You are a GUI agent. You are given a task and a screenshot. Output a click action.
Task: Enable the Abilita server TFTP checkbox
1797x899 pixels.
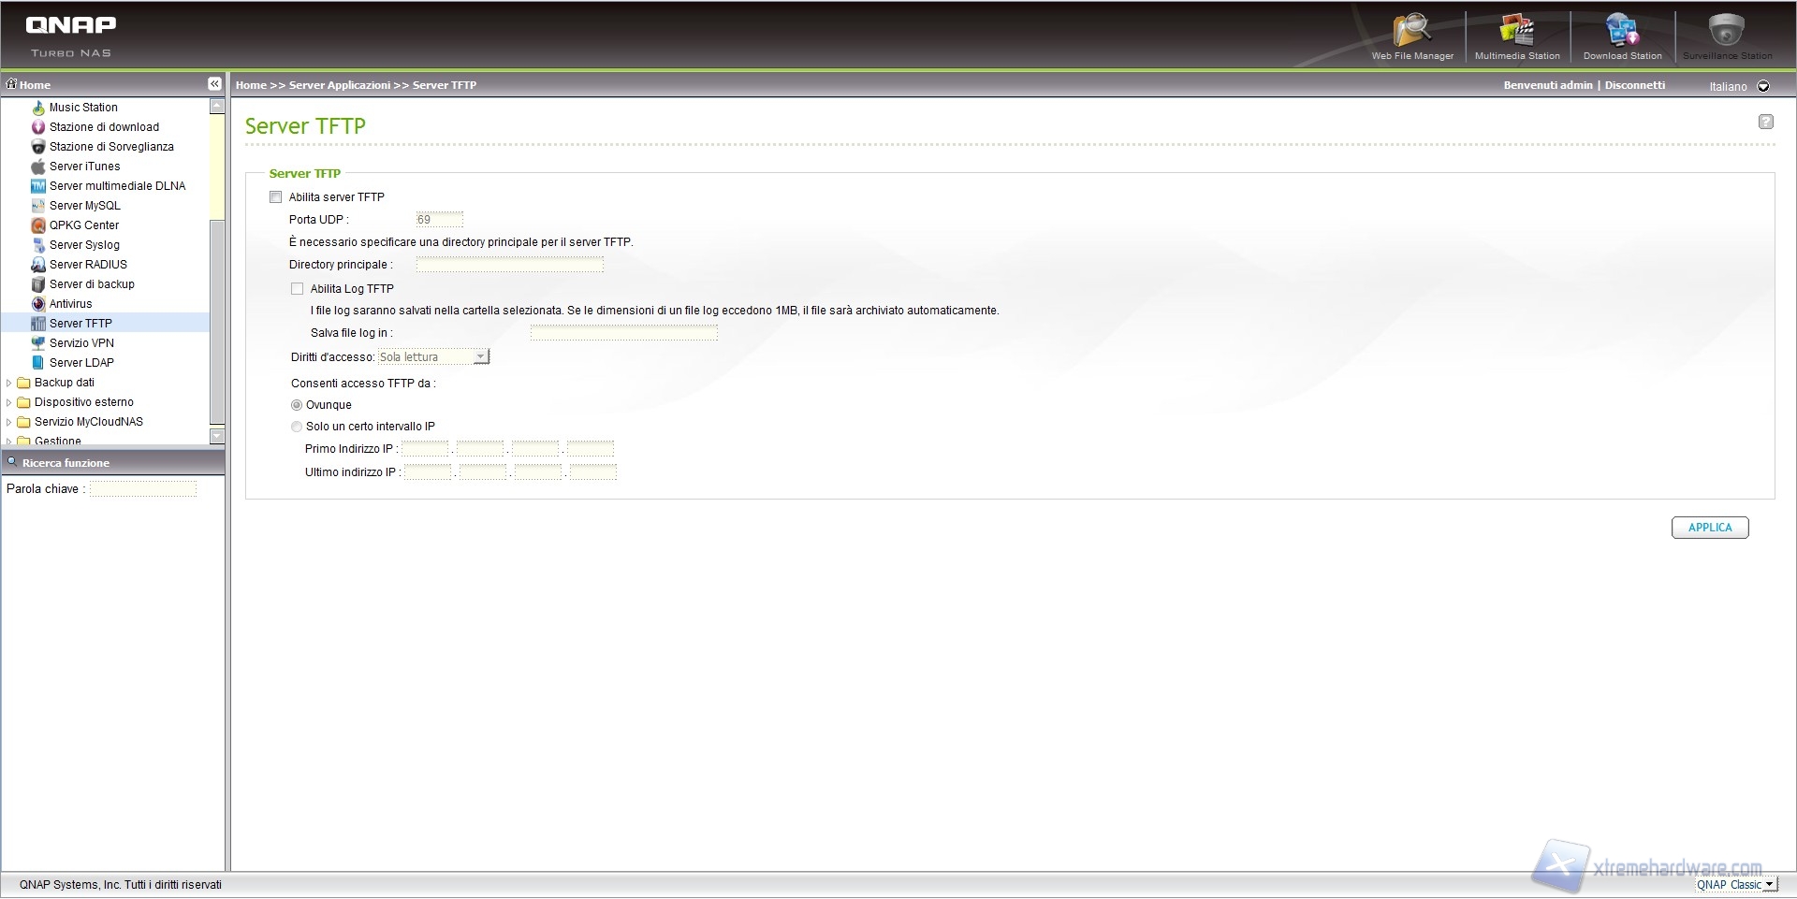tap(276, 197)
